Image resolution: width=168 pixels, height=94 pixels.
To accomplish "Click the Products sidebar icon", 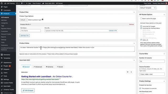I will click(2, 14).
